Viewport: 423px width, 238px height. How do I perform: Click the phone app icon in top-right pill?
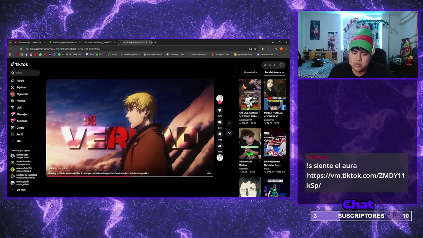click(269, 65)
